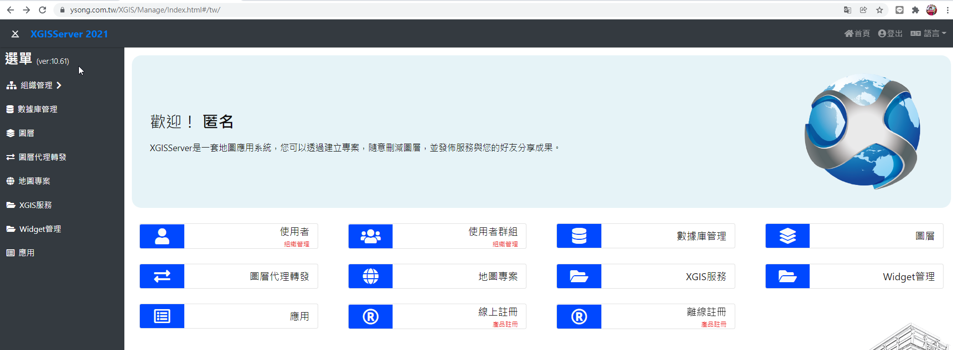Open the browser three-dot menu

tap(948, 10)
